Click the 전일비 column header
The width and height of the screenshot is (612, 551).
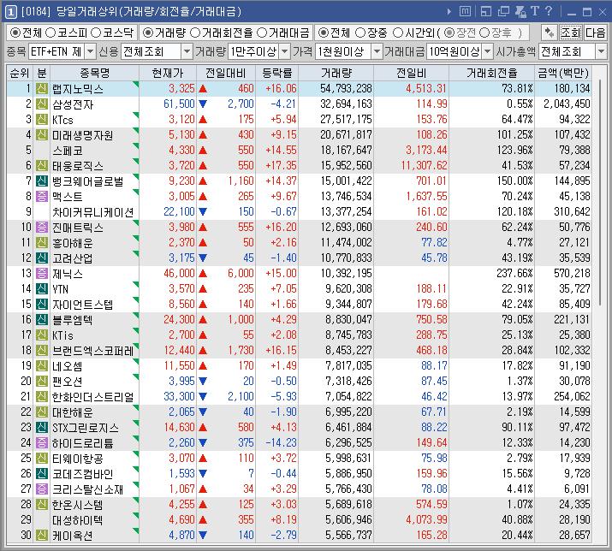412,73
